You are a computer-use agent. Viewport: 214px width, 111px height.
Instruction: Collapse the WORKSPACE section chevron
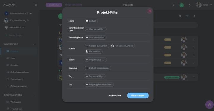point(34,44)
